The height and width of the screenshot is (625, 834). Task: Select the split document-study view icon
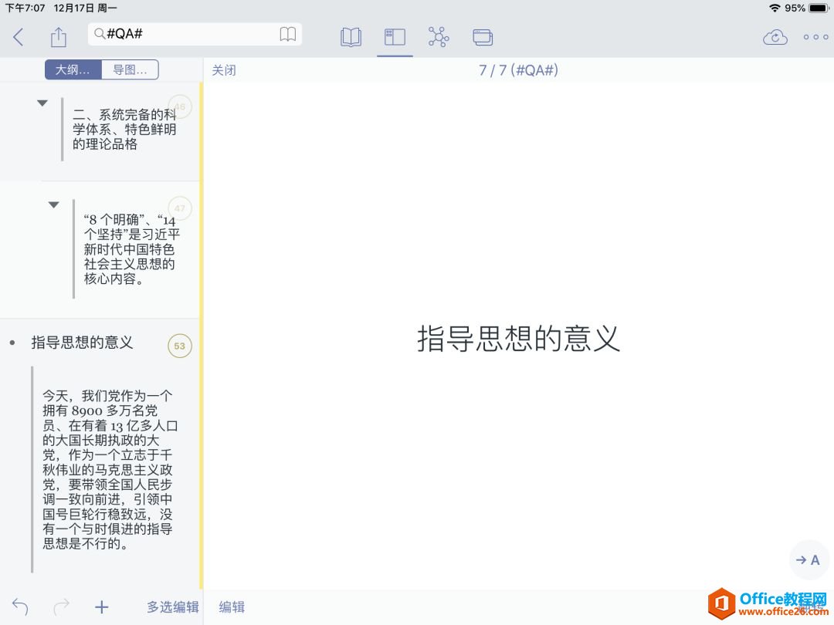click(x=394, y=36)
